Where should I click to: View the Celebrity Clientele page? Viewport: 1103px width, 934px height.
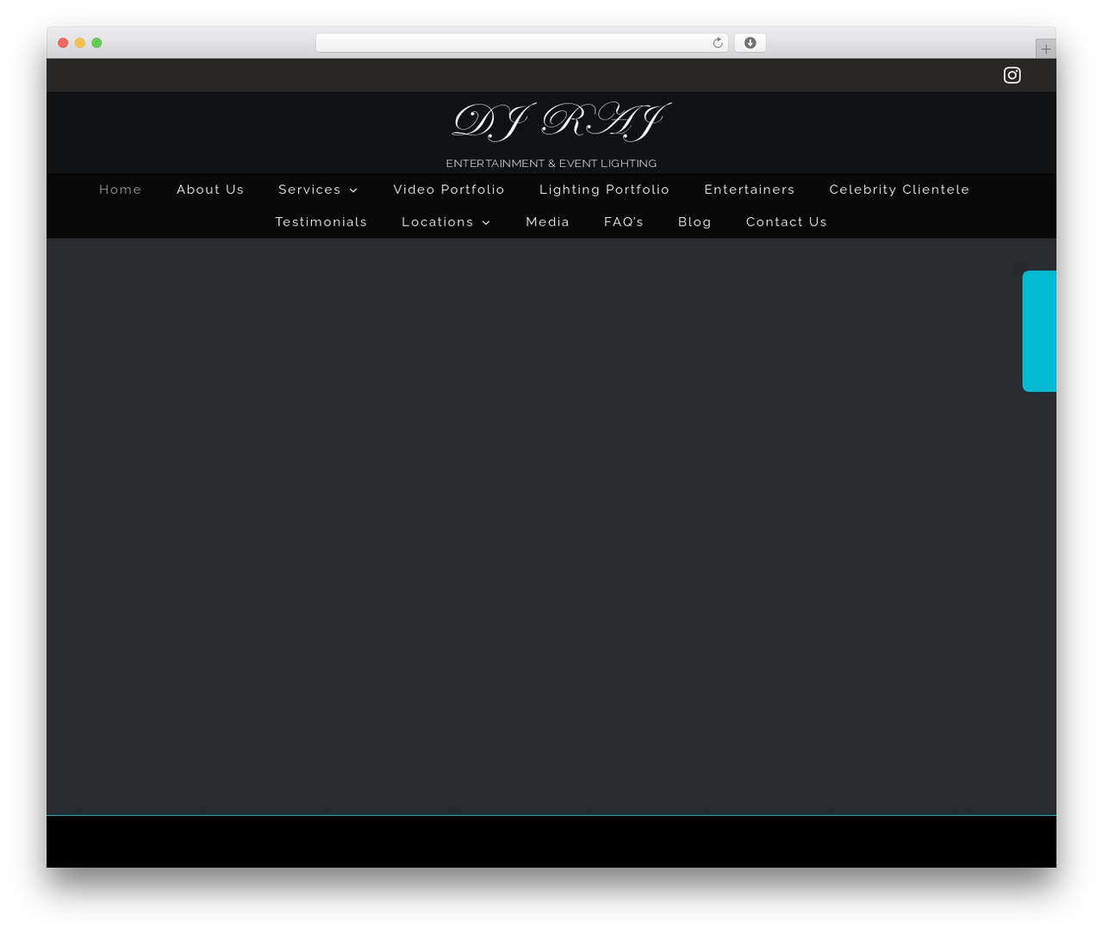point(900,190)
